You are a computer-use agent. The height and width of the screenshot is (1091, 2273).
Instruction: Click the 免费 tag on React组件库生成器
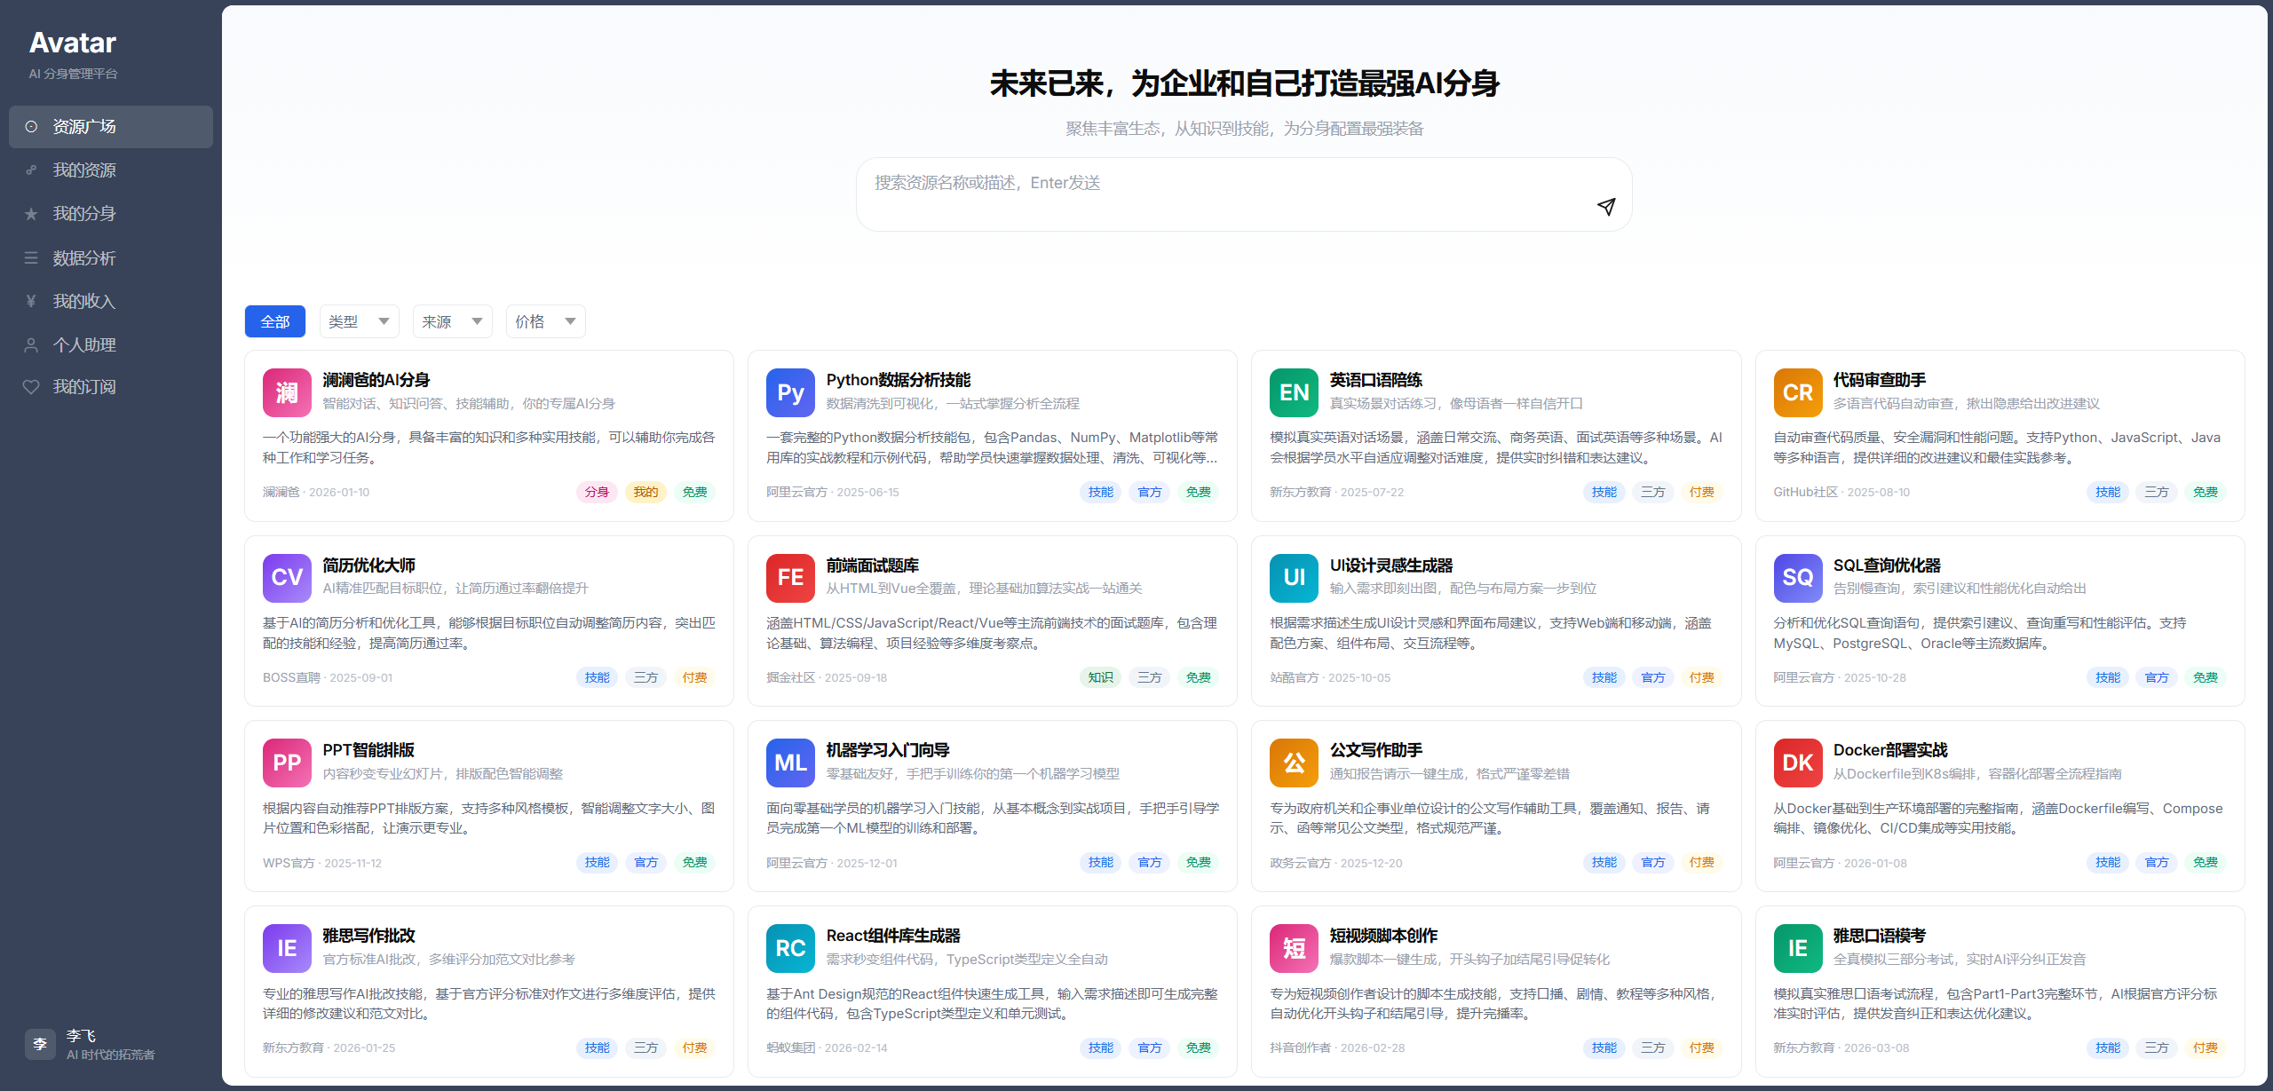pos(1199,1048)
